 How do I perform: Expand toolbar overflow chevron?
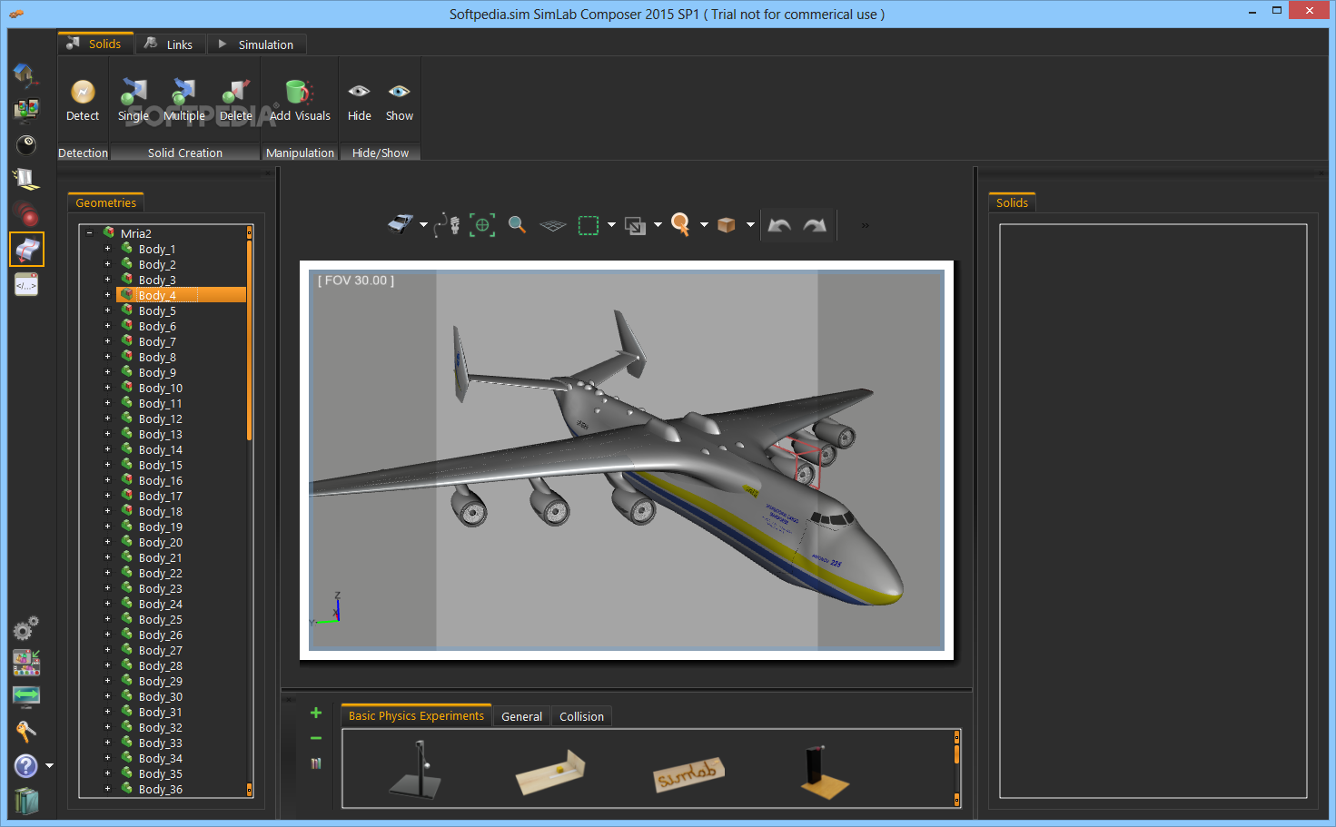point(865,225)
